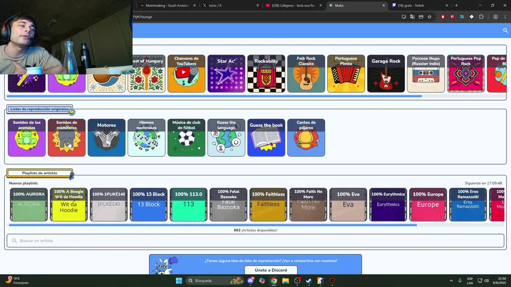This screenshot has height=287, width=511.
Task: Select the Motores engine playlist
Action: coord(107,138)
